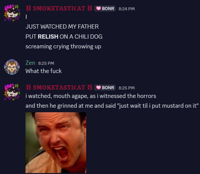Image resolution: width=200 pixels, height=174 pixels.
Task: Click SMOKETASTICAT's 8:25 PM timestamp
Action: 127,88
